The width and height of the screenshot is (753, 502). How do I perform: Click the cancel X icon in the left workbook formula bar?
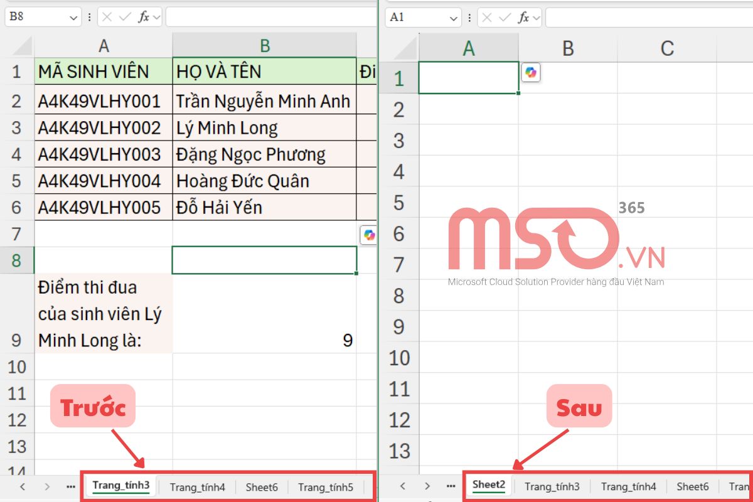(x=107, y=17)
